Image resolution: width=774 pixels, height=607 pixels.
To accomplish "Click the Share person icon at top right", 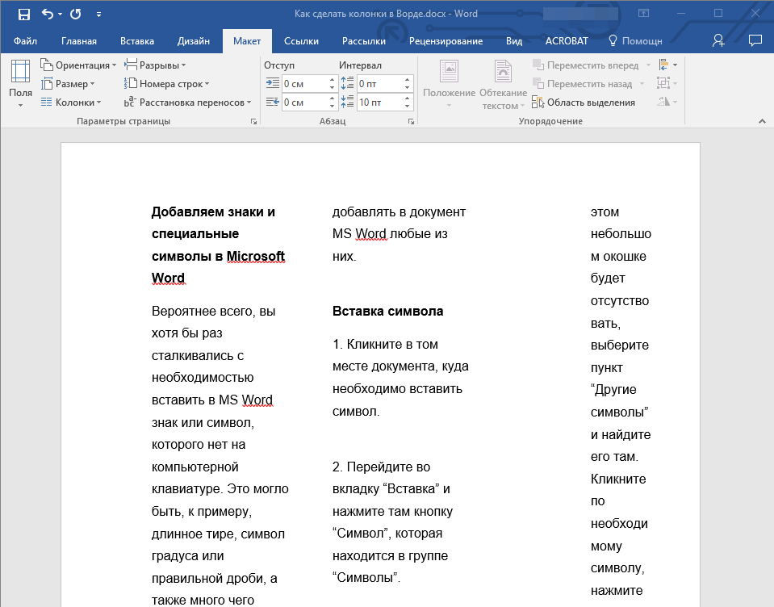I will pos(718,40).
